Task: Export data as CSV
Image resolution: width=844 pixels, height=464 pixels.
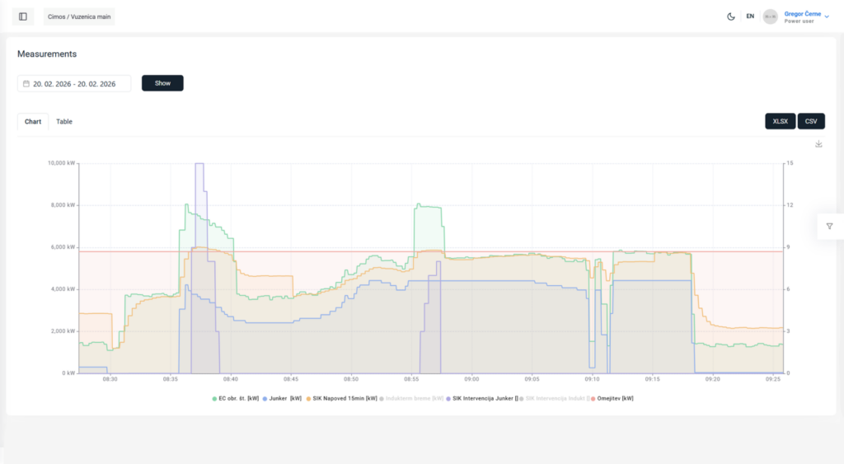Action: 811,121
